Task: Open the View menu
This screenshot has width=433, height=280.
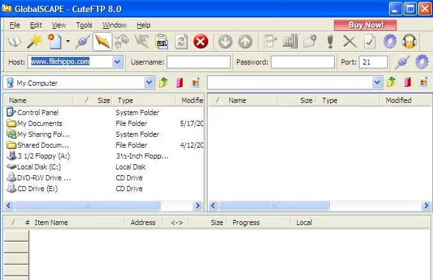Action: [59, 25]
